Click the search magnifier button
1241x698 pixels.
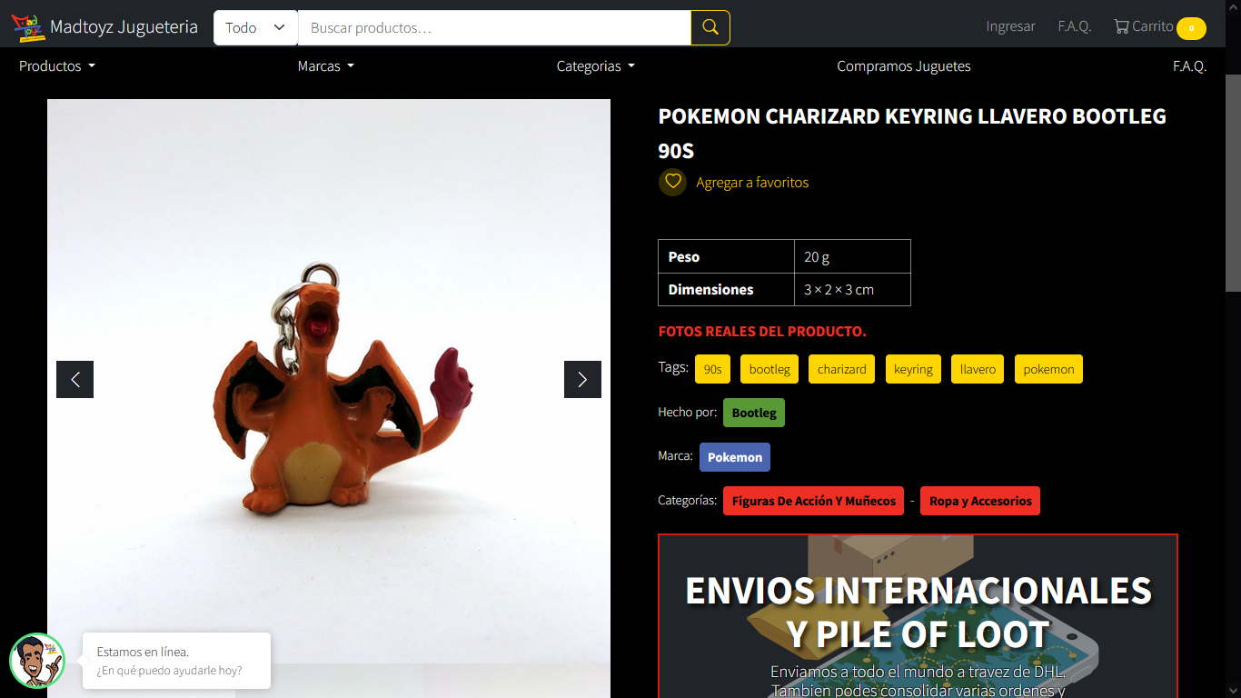[x=710, y=27]
